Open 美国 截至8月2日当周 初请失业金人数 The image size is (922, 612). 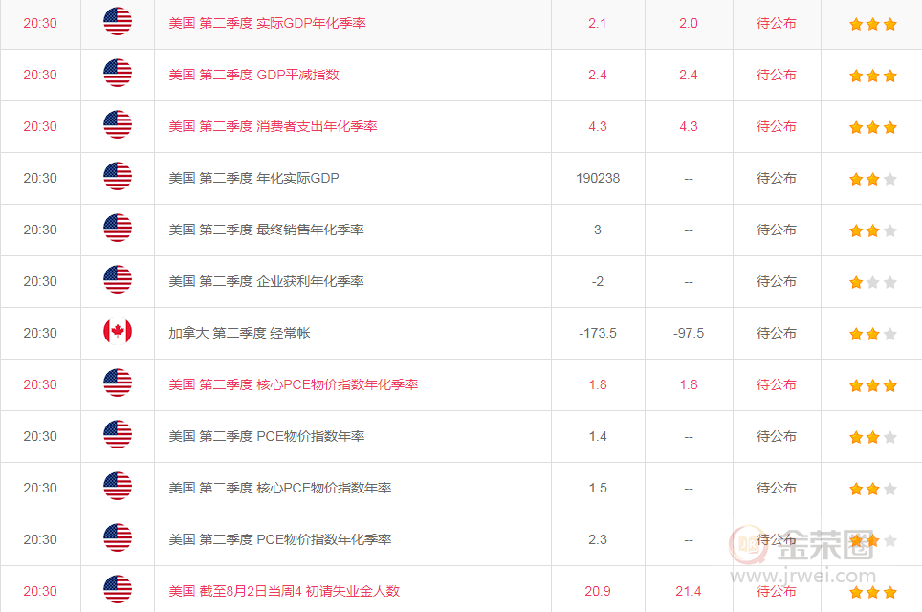[284, 591]
